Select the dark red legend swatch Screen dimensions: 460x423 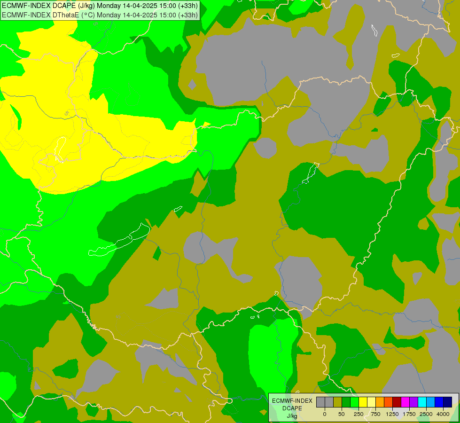(x=397, y=402)
